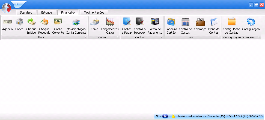Screen dimensions: 265x120
Task: Open Centro de Custos
Action: 185,26
